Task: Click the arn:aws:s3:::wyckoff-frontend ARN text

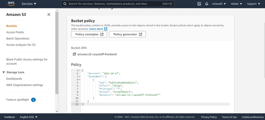Action: [x=97, y=54]
